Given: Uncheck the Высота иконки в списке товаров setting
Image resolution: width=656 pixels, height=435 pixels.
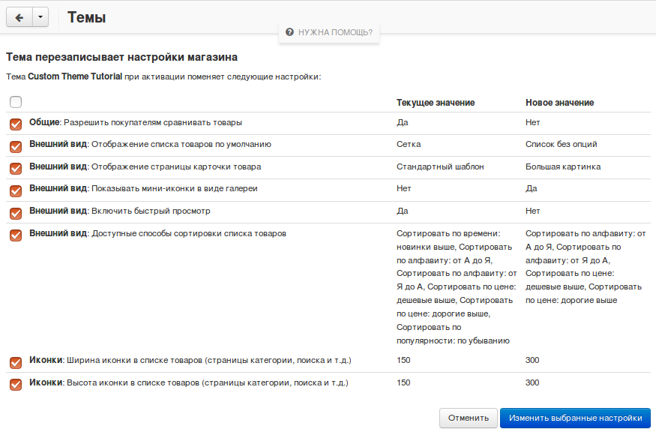Looking at the screenshot, I should click(15, 382).
